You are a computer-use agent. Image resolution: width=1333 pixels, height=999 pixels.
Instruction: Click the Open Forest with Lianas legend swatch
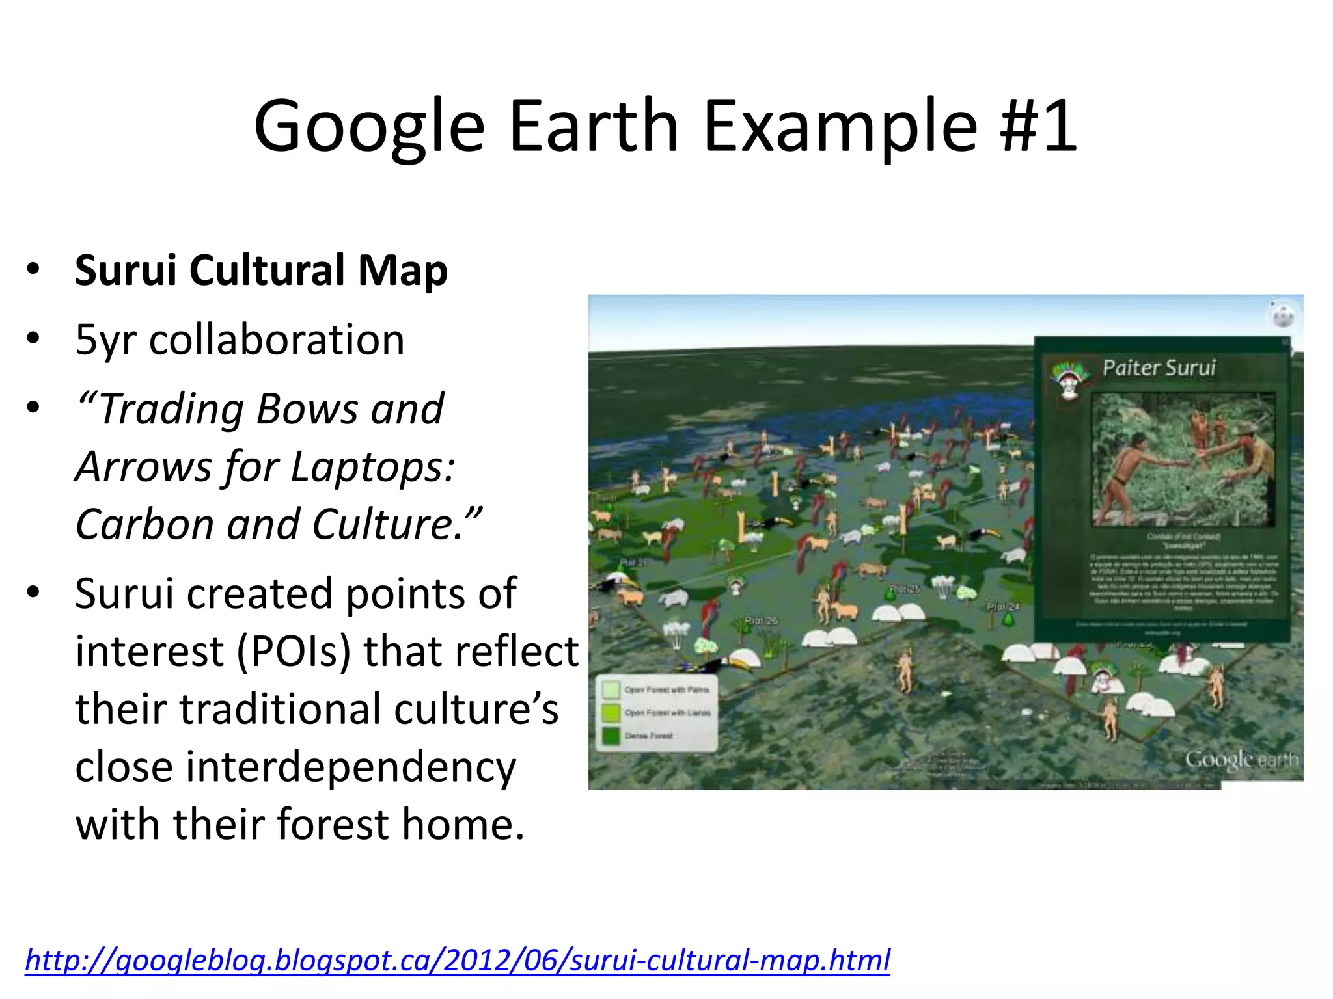pyautogui.click(x=611, y=713)
